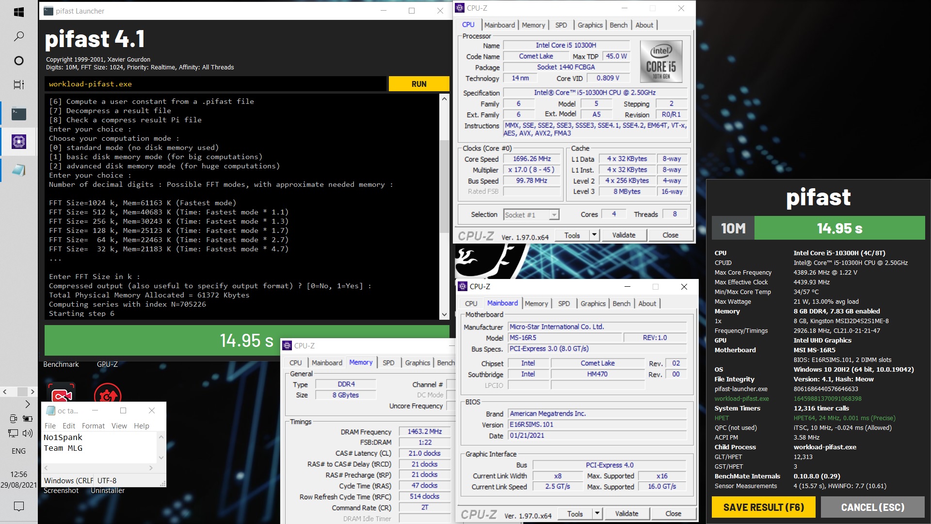Switch to Notepad taskbar icon
Image resolution: width=931 pixels, height=524 pixels.
[x=18, y=170]
